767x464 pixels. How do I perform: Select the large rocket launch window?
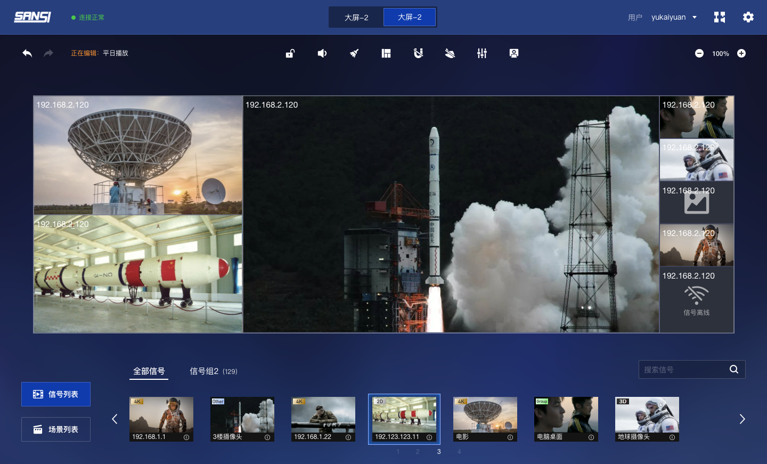tap(451, 214)
